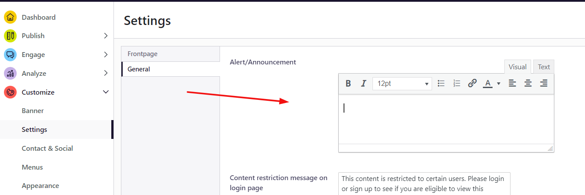Go to the Appearance settings link
Screen dimensions: 585x195
(x=40, y=186)
